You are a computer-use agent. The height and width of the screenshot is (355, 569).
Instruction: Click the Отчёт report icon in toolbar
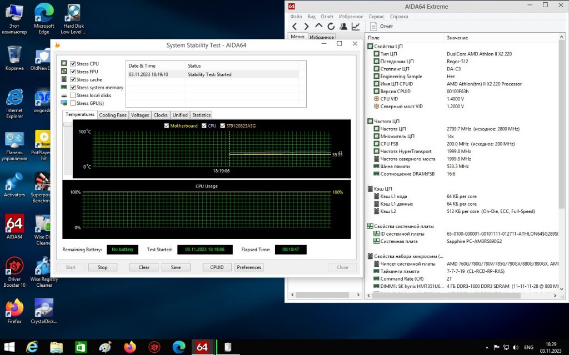[x=373, y=27]
